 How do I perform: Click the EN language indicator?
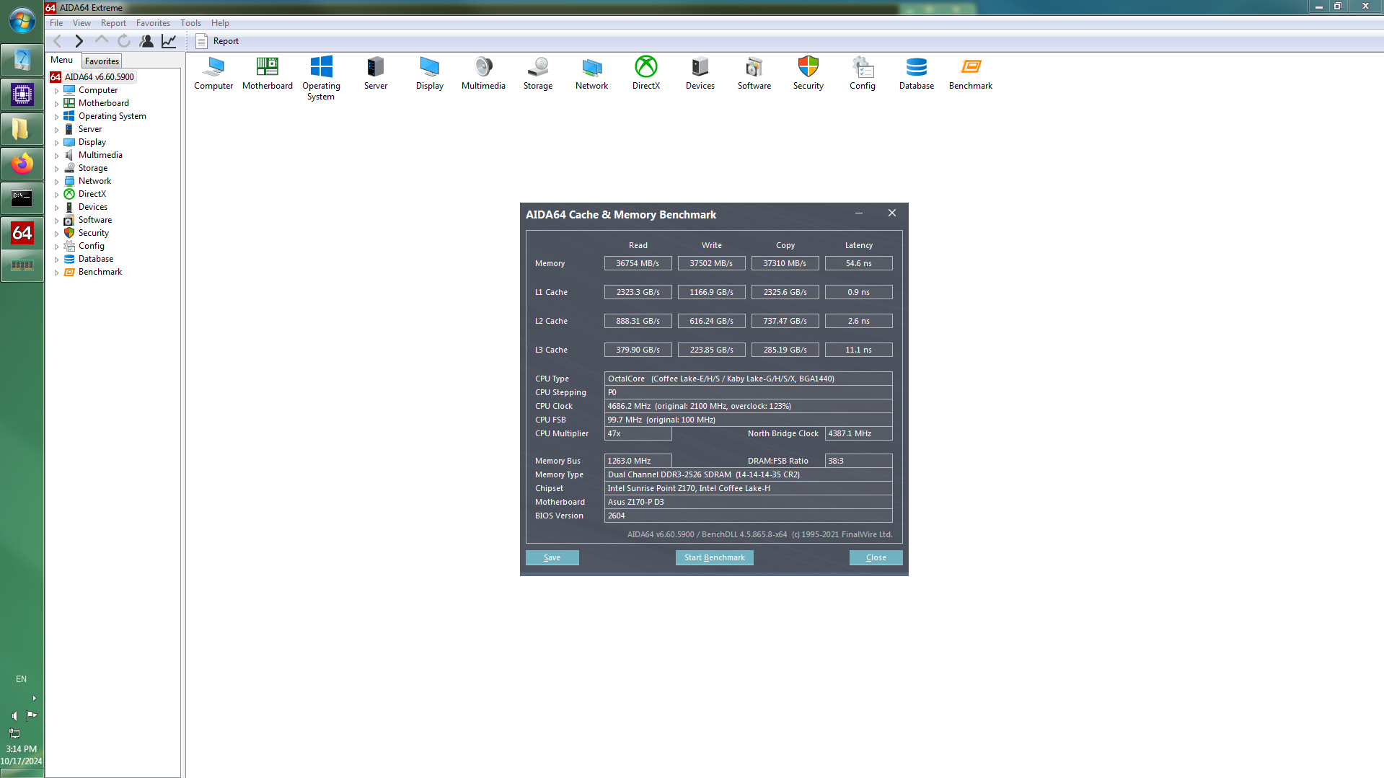click(x=22, y=679)
